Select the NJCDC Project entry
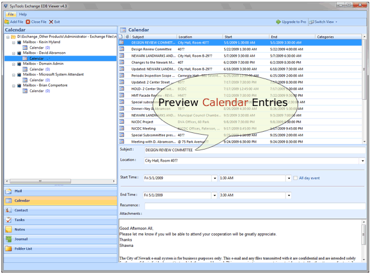The image size is (371, 275). [240, 122]
